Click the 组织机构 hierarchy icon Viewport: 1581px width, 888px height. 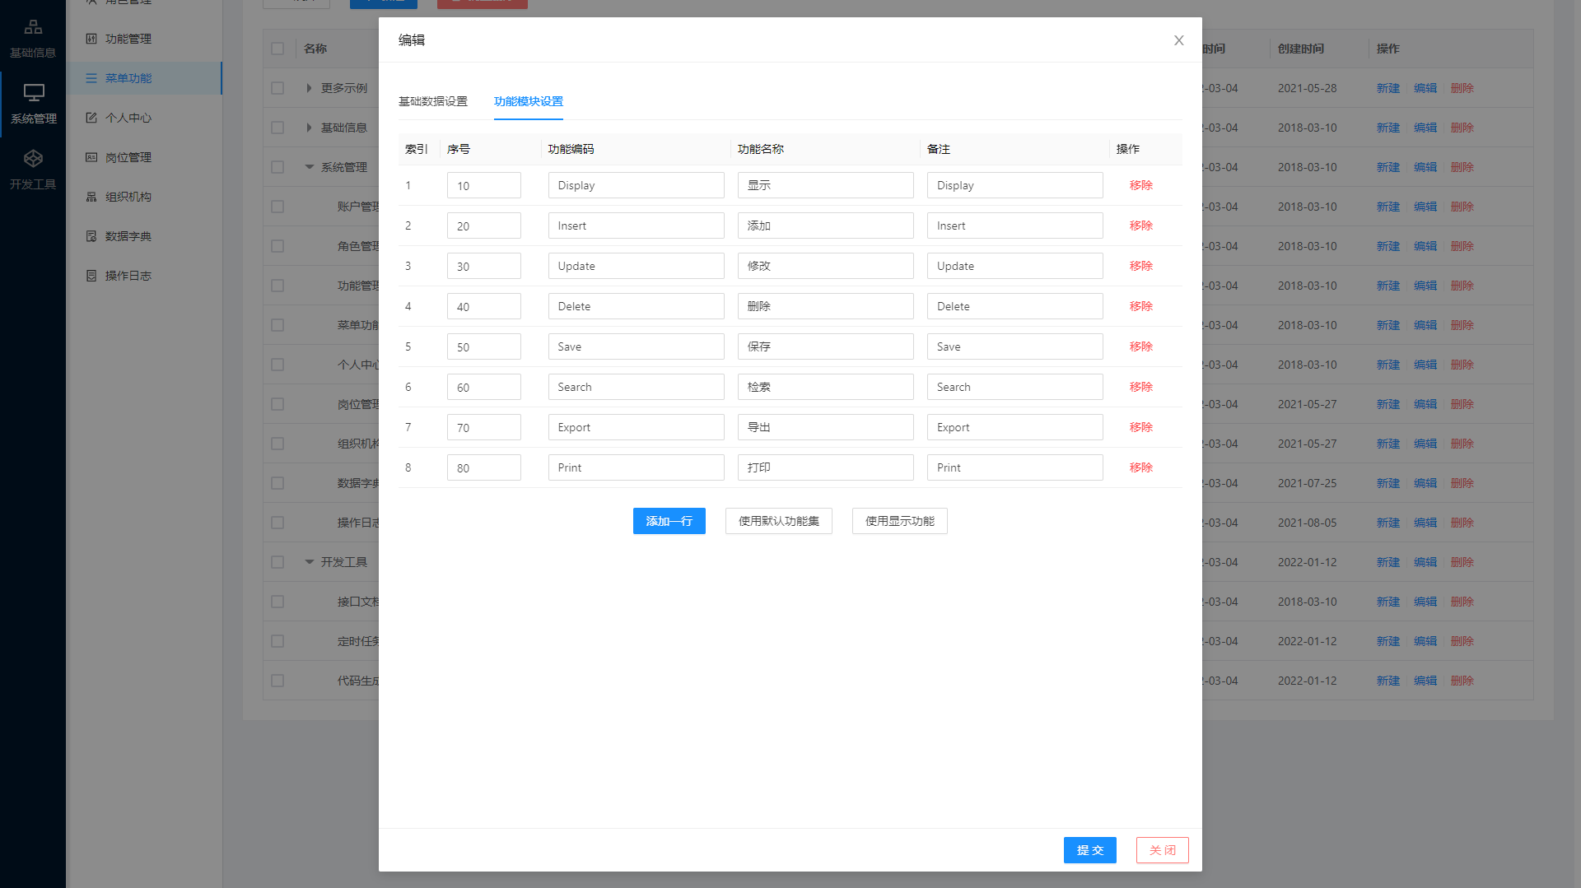pyautogui.click(x=91, y=197)
